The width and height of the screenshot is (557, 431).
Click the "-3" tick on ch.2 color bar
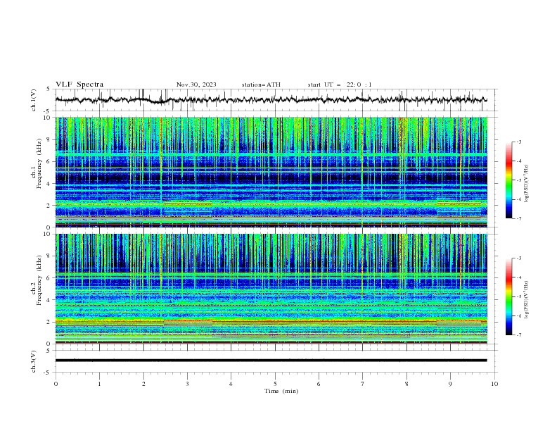coord(519,258)
